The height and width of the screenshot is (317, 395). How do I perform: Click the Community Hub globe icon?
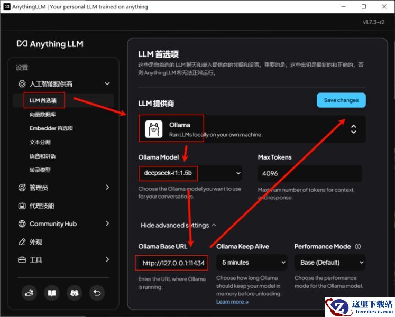click(x=22, y=224)
